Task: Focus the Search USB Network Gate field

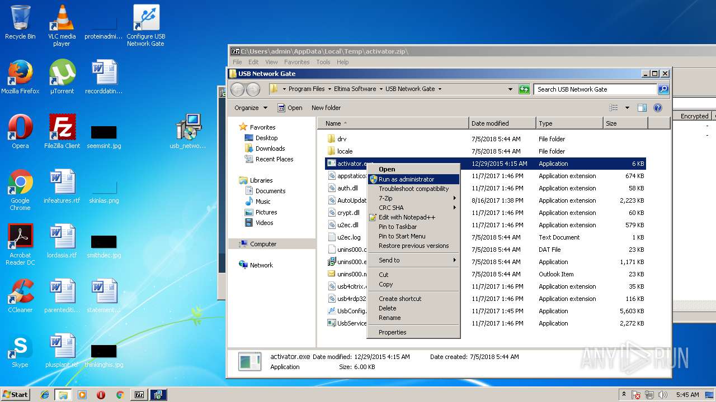Action: click(595, 89)
